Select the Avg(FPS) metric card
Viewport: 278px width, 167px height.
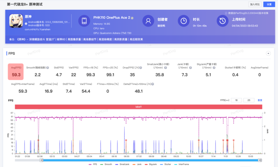(16, 72)
